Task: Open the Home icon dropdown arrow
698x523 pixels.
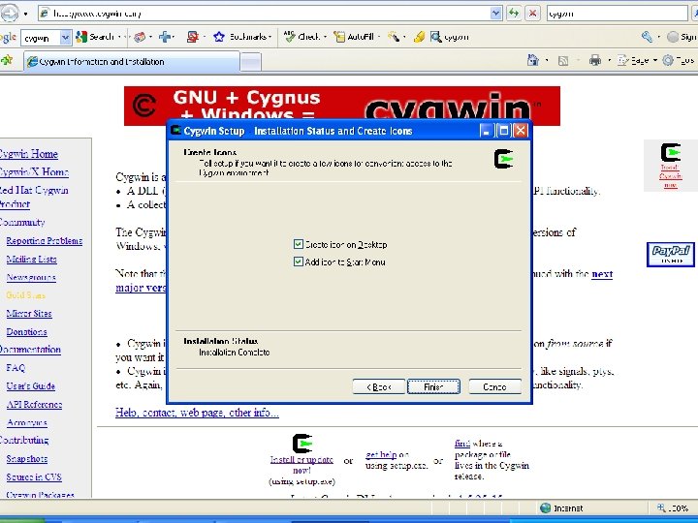Action: (547, 60)
